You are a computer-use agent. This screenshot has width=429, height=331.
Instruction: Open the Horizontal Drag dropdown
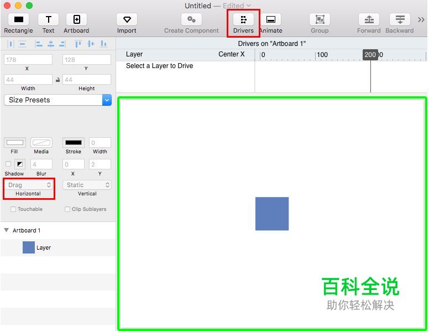30,185
